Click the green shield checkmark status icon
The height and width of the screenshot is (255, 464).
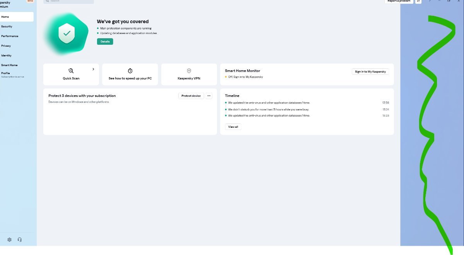[x=67, y=34]
